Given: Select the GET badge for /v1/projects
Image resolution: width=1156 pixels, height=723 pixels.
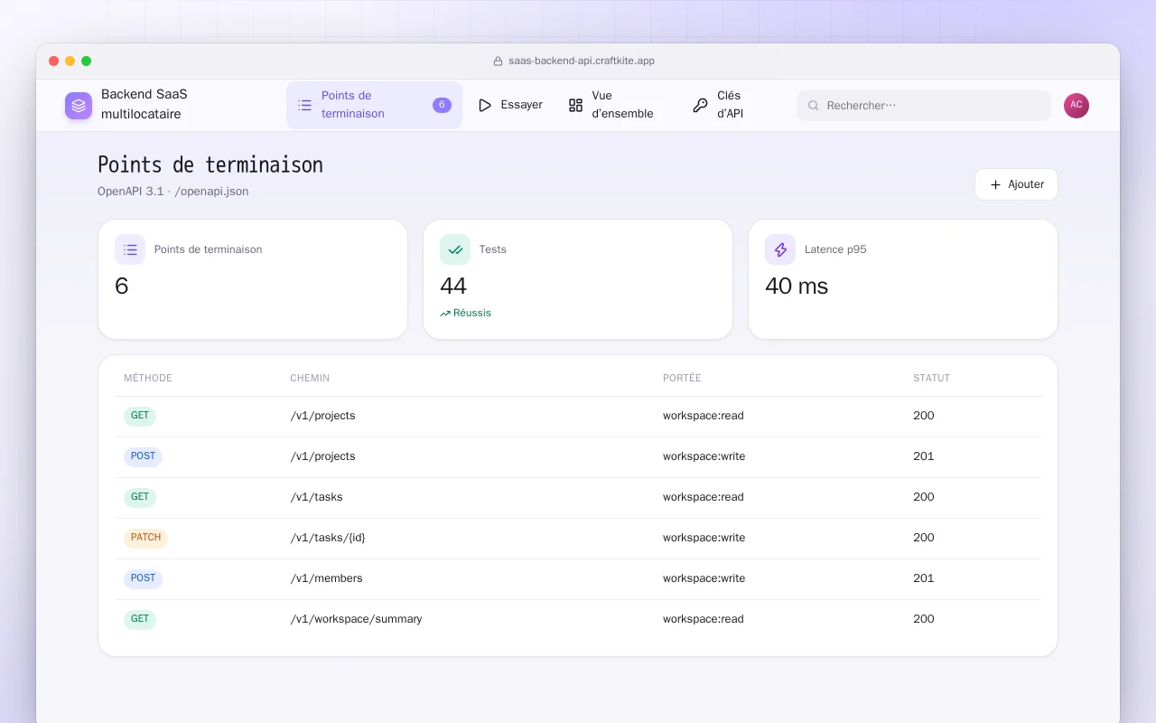Looking at the screenshot, I should pos(140,417).
